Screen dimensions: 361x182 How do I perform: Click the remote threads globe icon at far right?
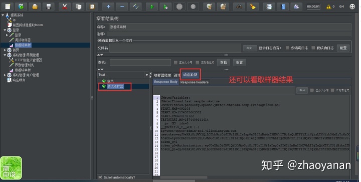[x=352, y=7]
